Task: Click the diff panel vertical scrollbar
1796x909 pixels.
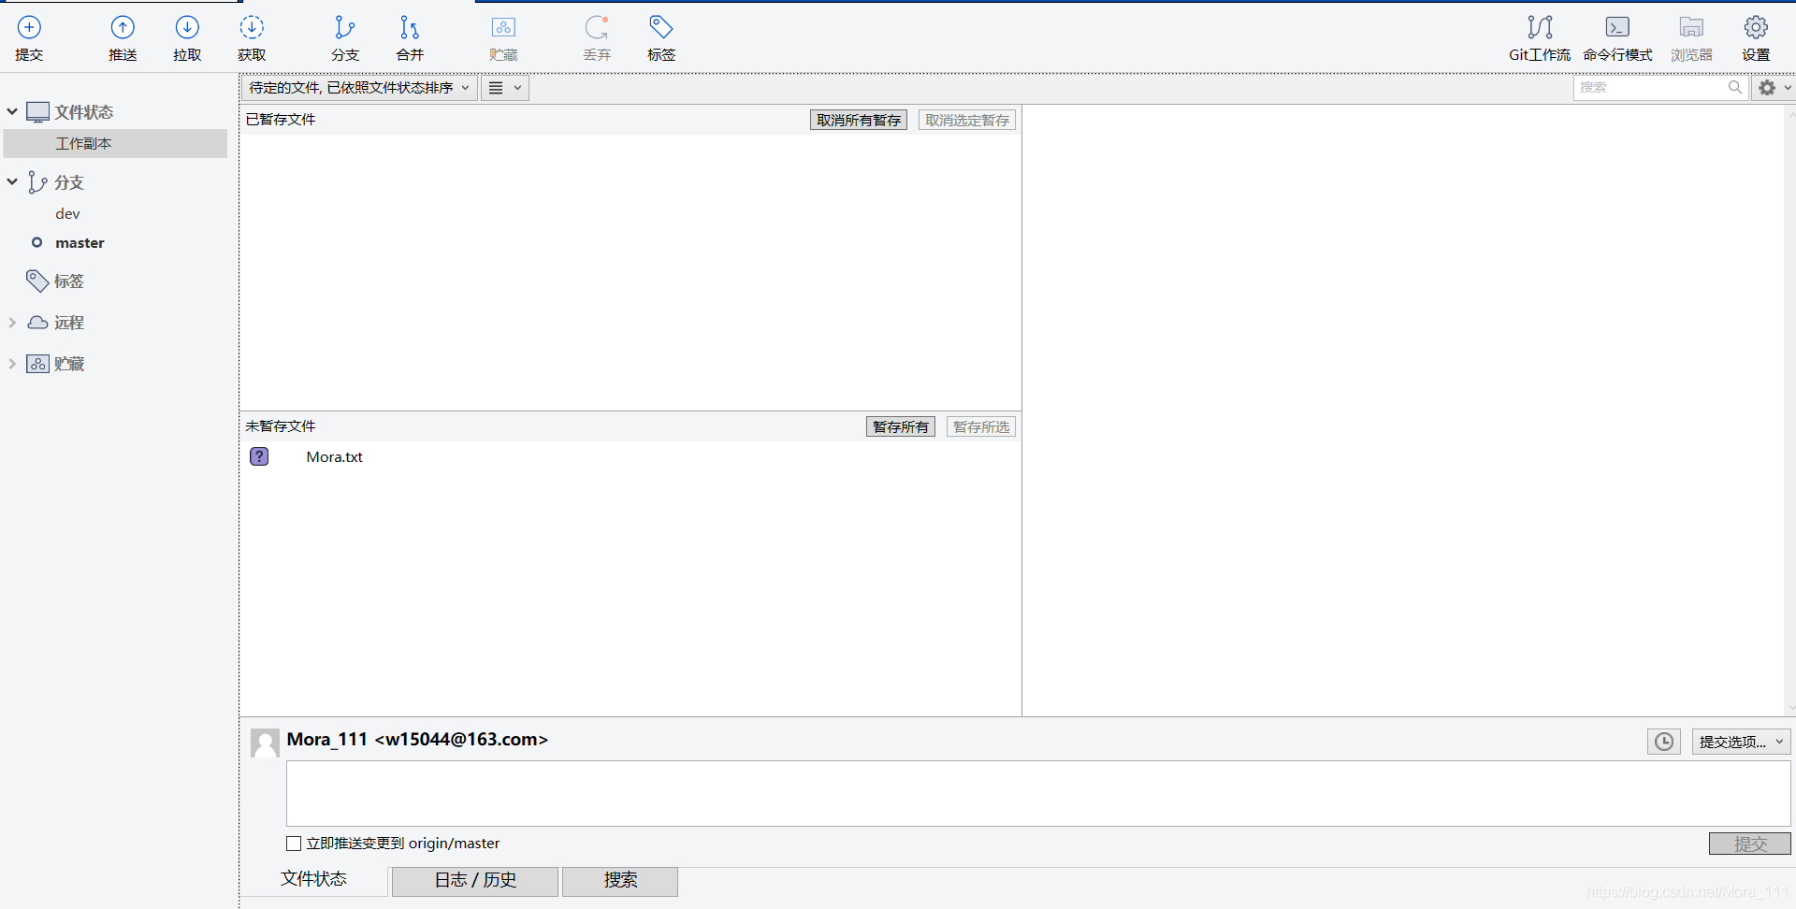Action: click(x=1790, y=410)
